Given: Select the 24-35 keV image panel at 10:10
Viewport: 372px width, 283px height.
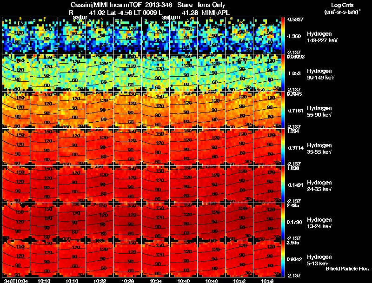Looking at the screenshot, I should (44, 184).
